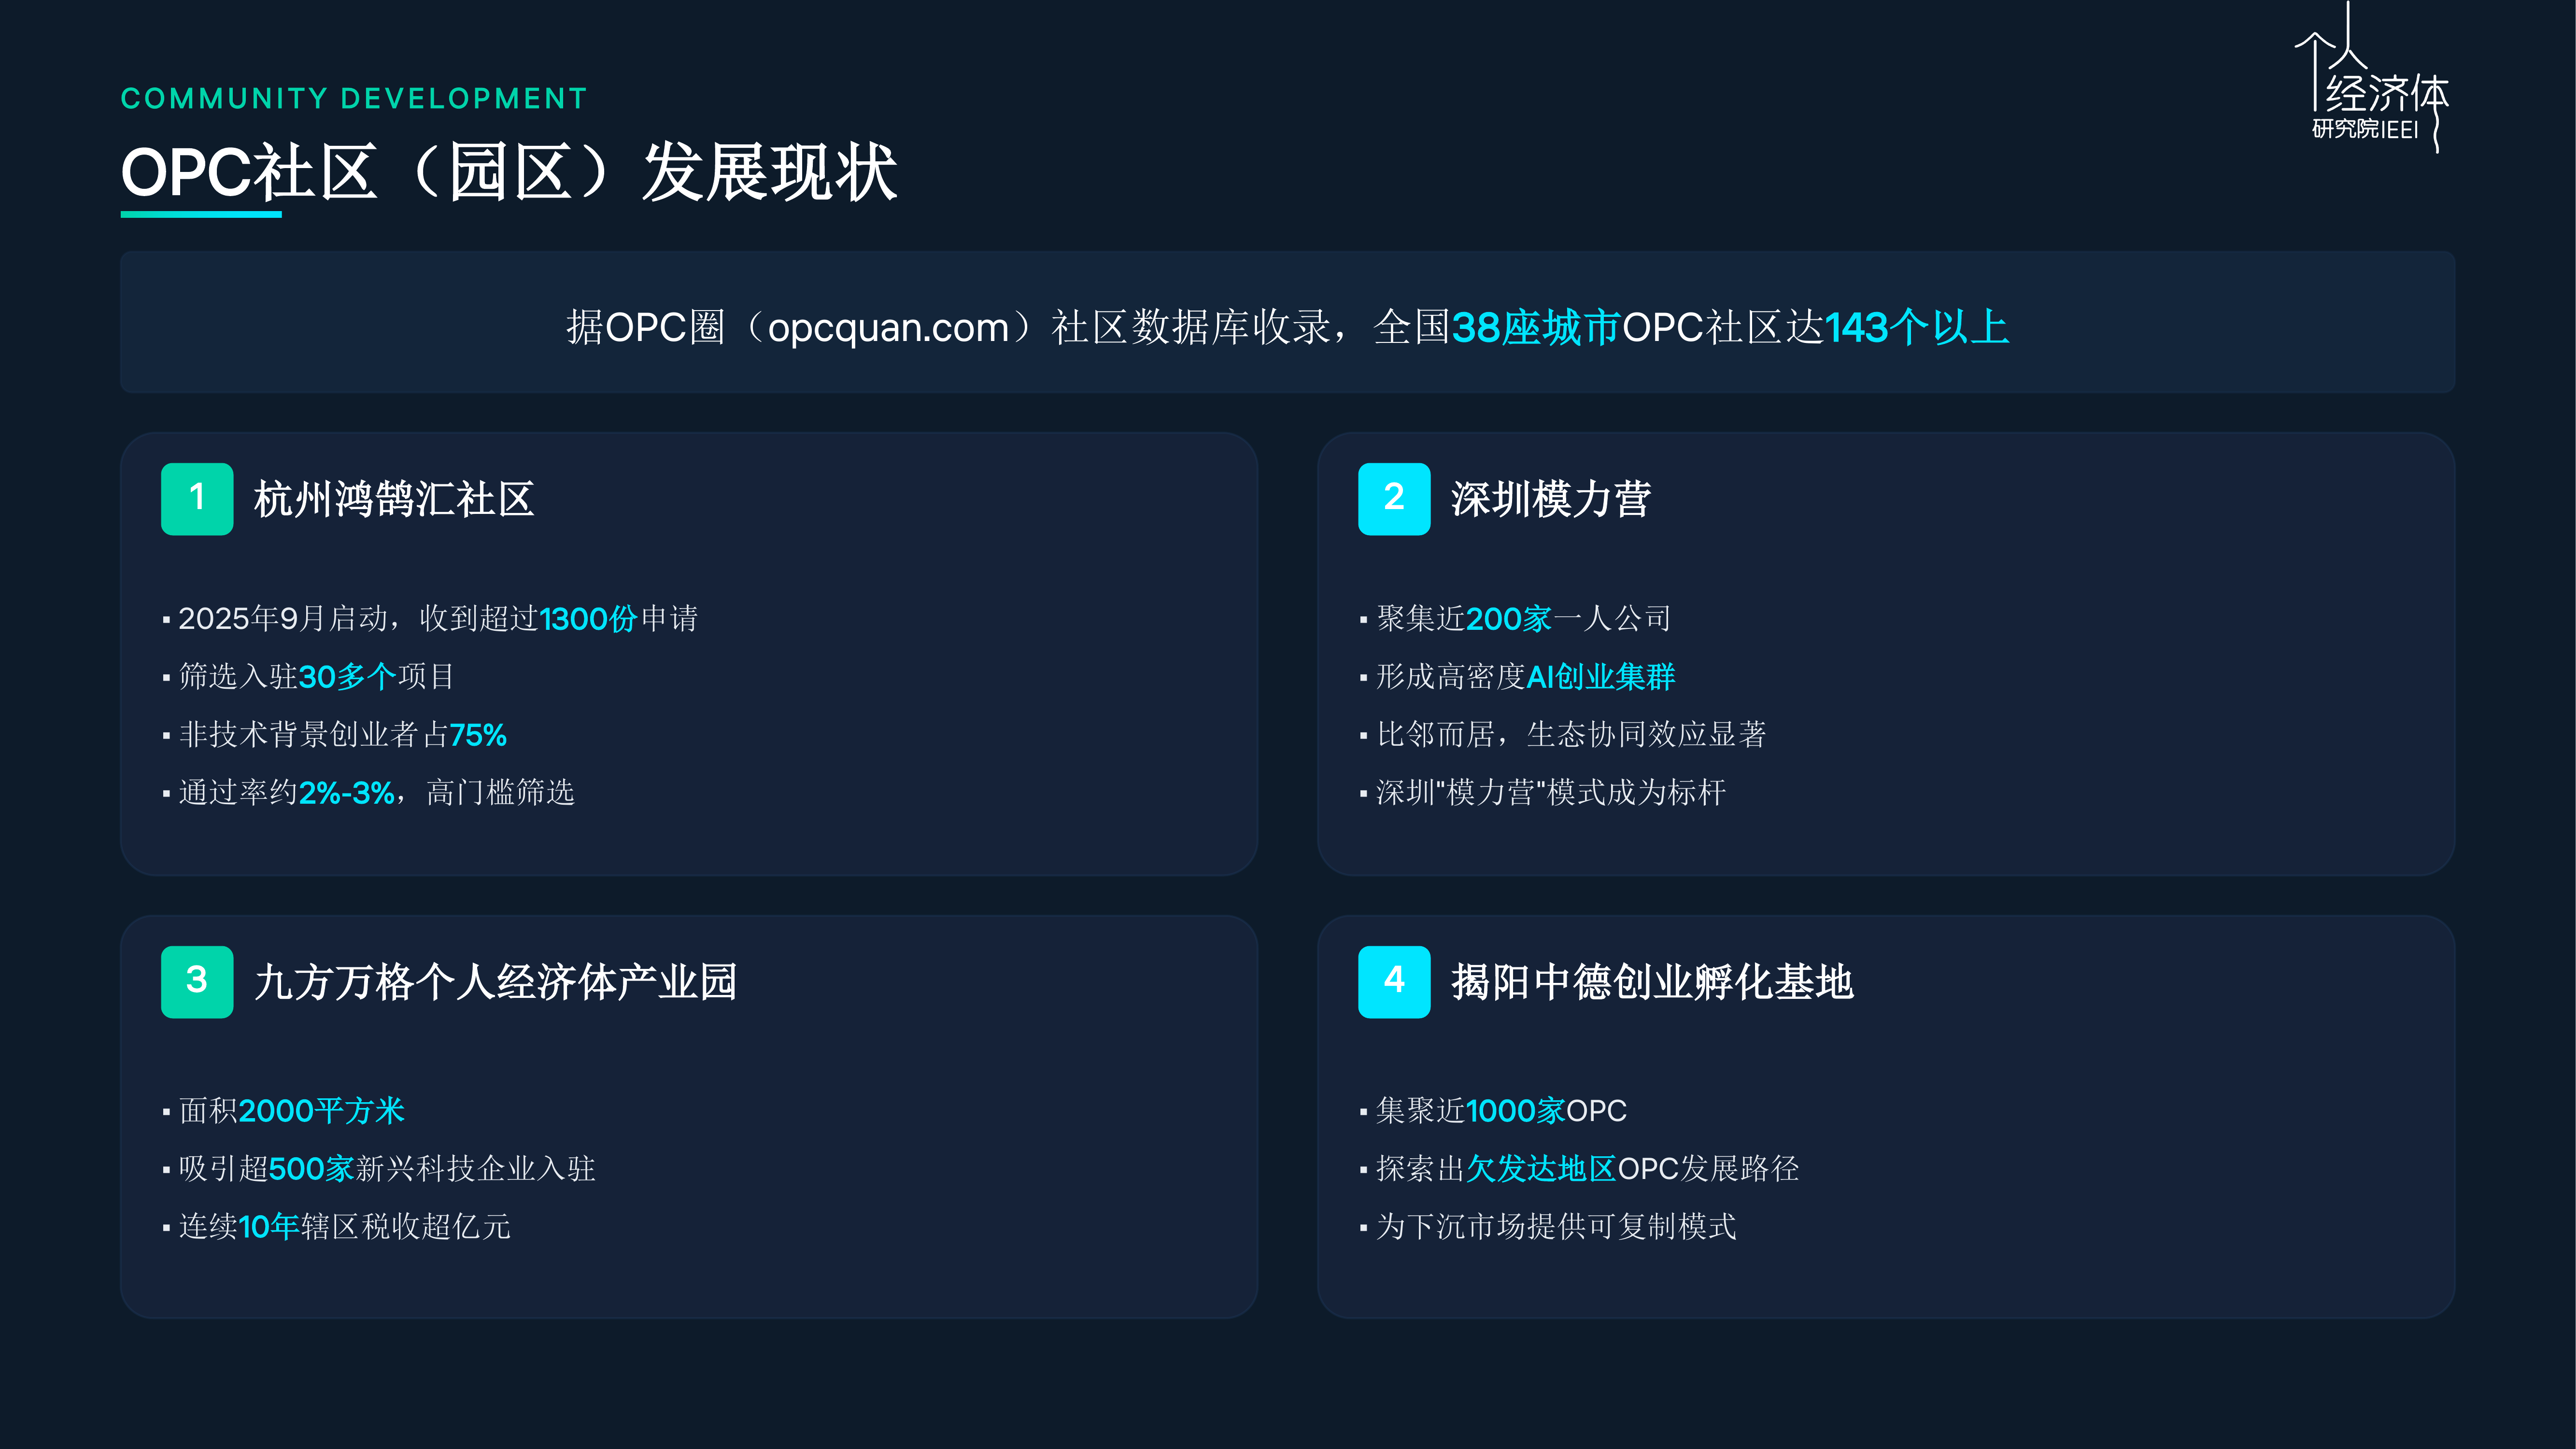2576x1449 pixels.
Task: Click the card title 九方万格个人经济体产业园
Action: 496,982
